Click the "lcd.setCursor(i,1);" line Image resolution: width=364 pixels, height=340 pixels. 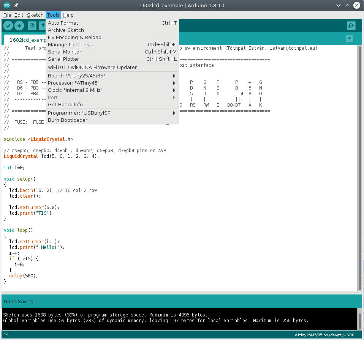pyautogui.click(x=34, y=242)
